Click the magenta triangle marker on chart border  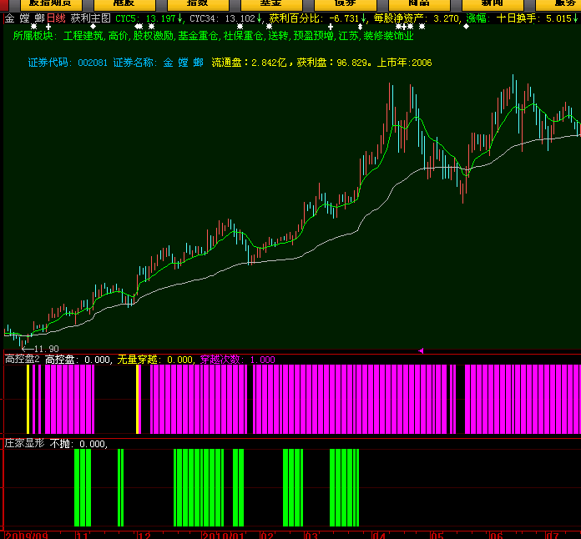pos(421,350)
